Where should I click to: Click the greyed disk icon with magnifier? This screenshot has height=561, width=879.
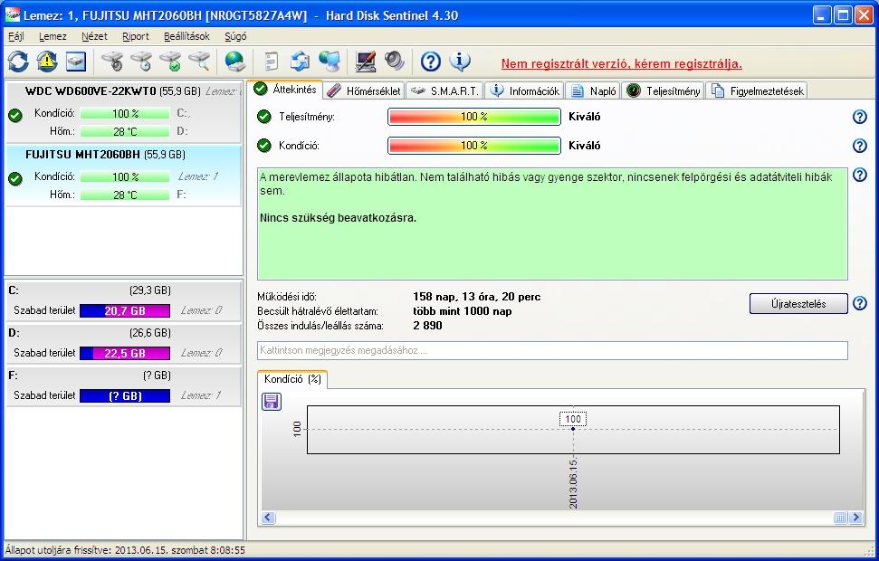[199, 62]
